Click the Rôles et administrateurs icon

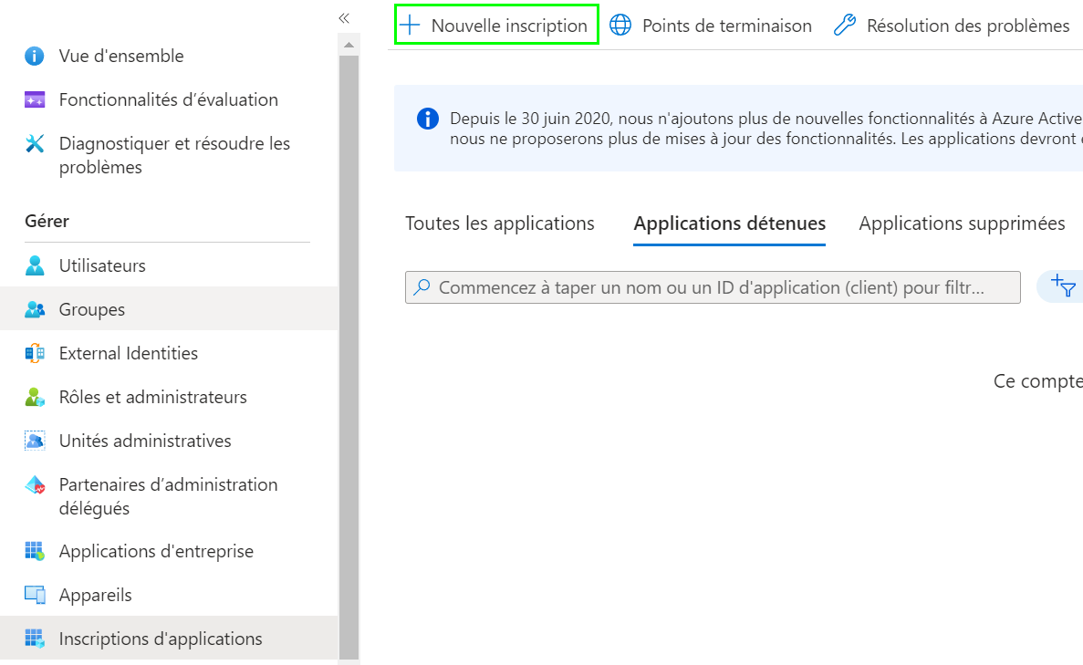[x=36, y=397]
